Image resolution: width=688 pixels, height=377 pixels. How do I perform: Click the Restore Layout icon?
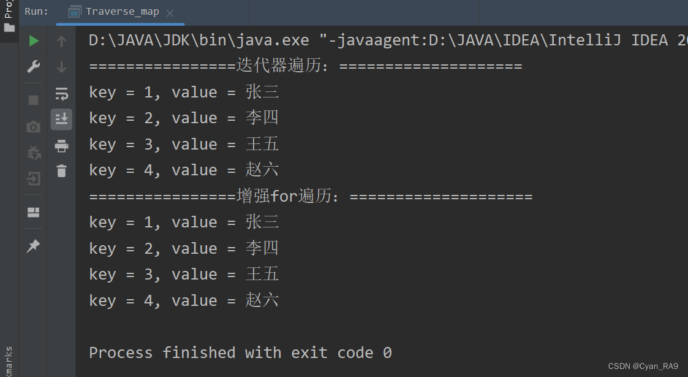click(x=34, y=212)
